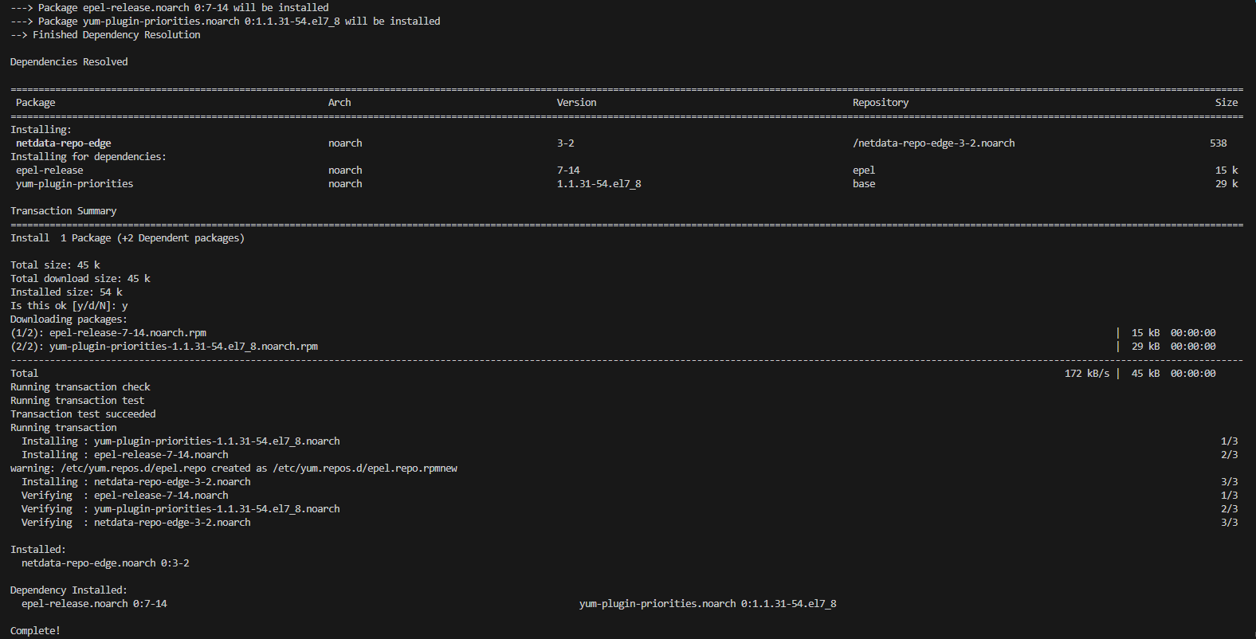The height and width of the screenshot is (639, 1256).
Task: Click the /netdata-repo-edge-3-2.noarch repository entry
Action: tap(933, 143)
